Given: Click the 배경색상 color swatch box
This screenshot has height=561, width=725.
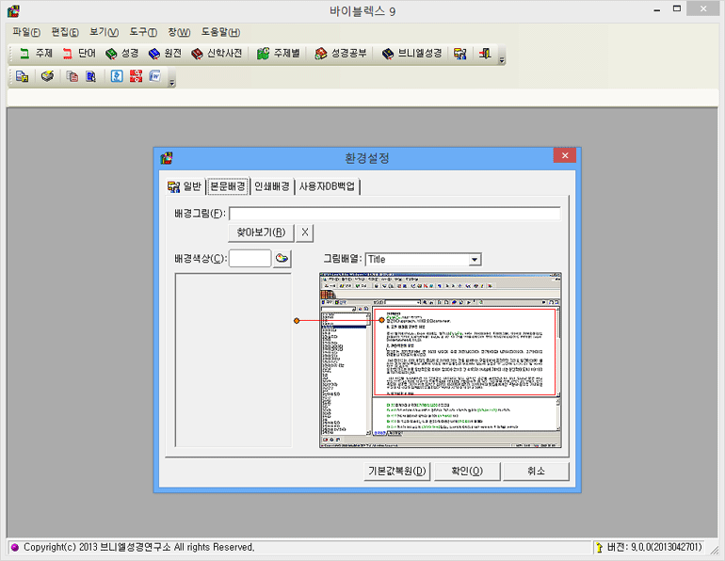Looking at the screenshot, I should (x=250, y=258).
